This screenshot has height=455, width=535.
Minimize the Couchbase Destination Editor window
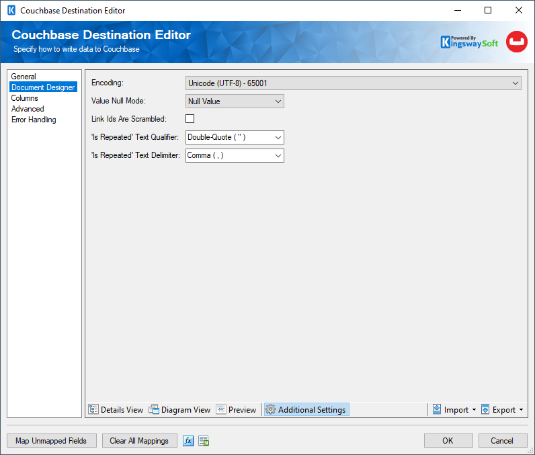coord(458,10)
